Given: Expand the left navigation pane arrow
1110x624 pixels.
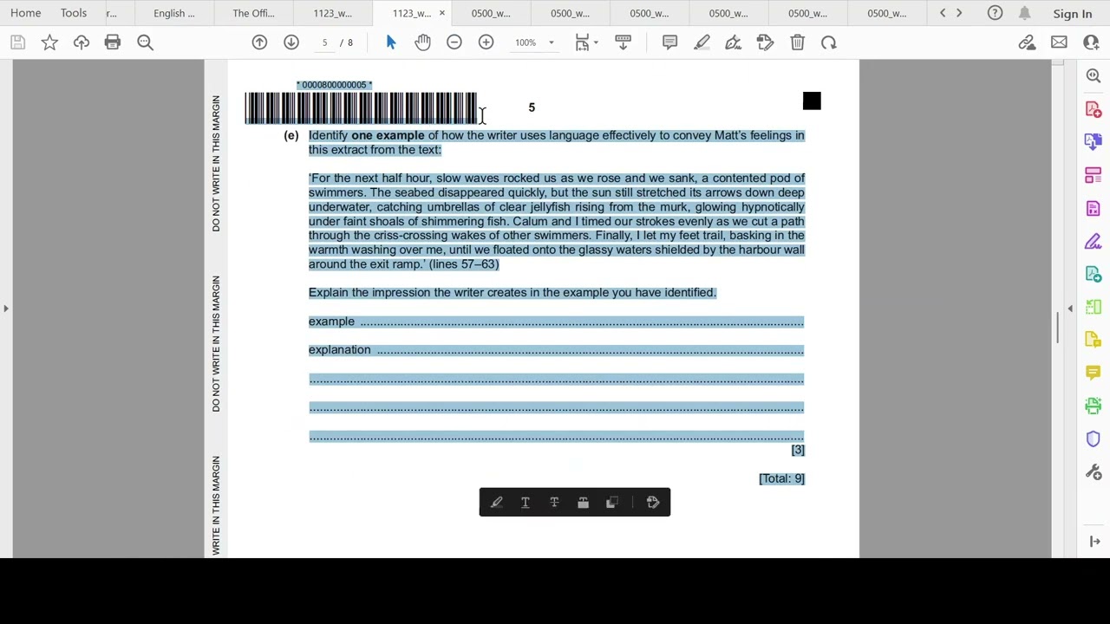Looking at the screenshot, I should coord(6,309).
